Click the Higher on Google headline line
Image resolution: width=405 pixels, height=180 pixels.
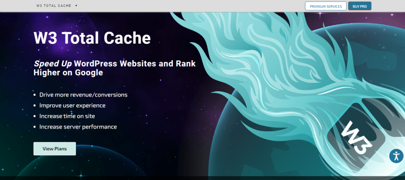pyautogui.click(x=68, y=73)
